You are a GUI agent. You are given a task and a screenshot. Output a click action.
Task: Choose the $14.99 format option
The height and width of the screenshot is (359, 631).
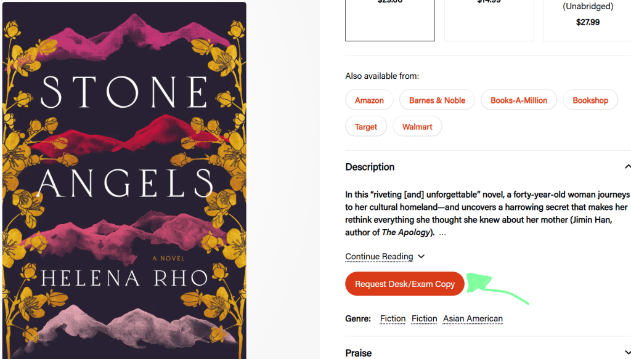click(489, 20)
